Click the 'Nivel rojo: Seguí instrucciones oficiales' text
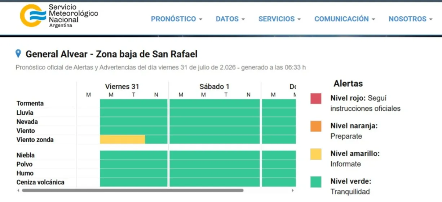Screen dimensions: 442x202 (x=366, y=103)
